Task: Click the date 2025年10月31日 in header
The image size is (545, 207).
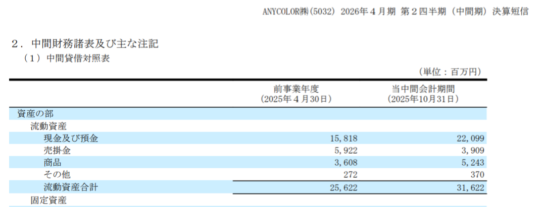Action: tap(423, 99)
